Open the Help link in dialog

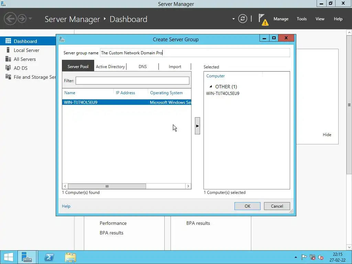click(x=66, y=206)
